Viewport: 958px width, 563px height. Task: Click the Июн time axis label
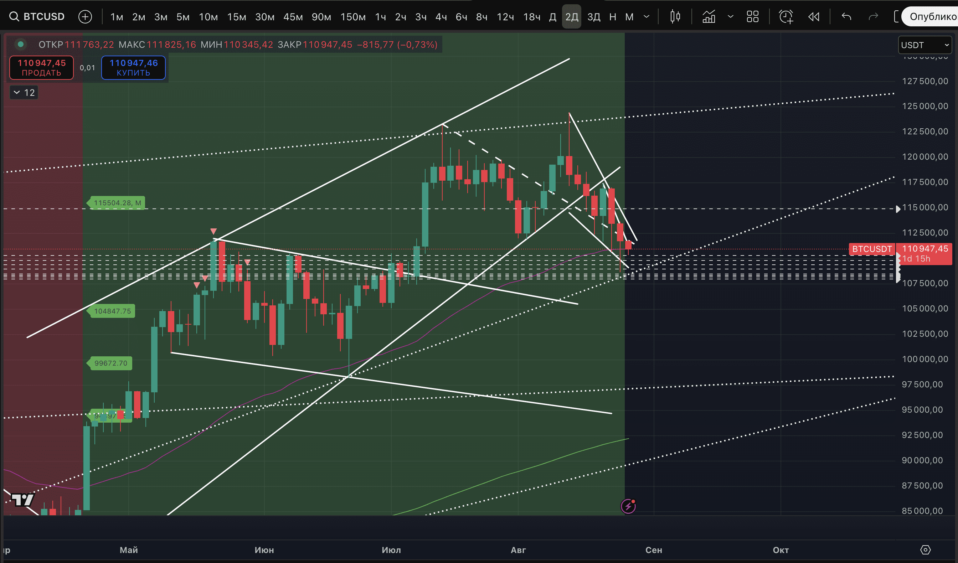click(264, 550)
